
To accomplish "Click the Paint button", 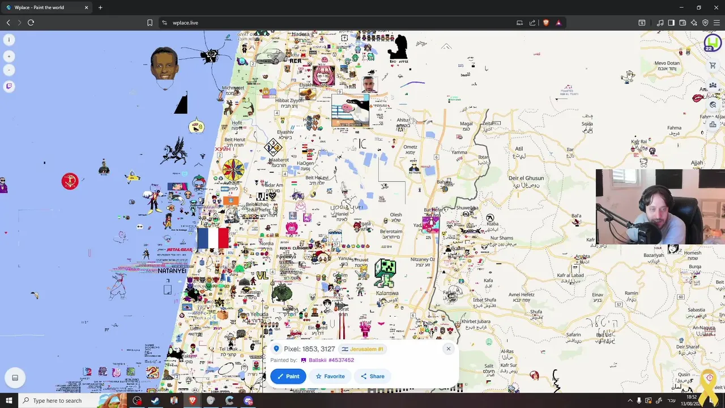I will coord(288,376).
